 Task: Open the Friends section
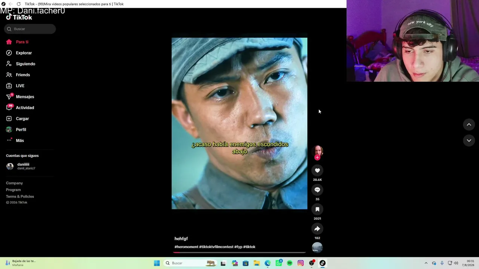pos(18,75)
